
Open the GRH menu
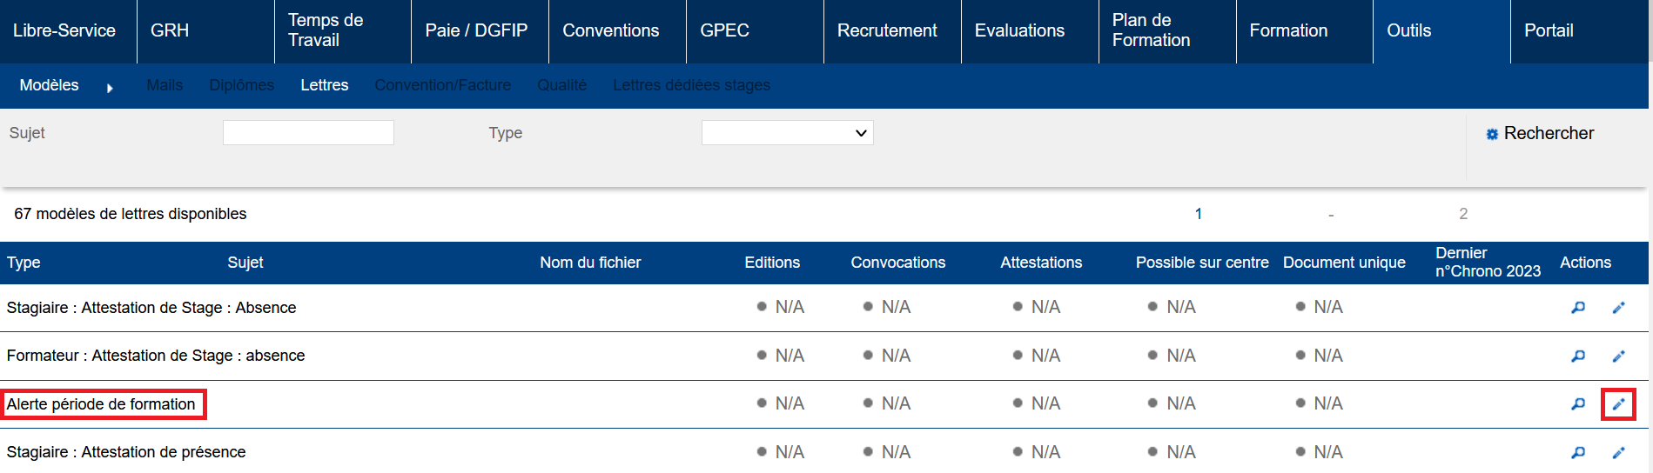[170, 30]
